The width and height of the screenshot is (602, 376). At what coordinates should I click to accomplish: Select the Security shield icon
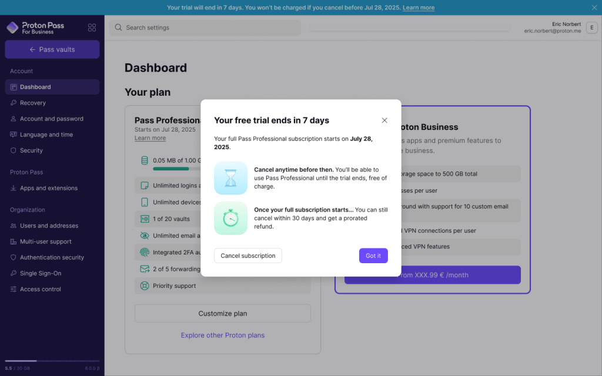14,150
